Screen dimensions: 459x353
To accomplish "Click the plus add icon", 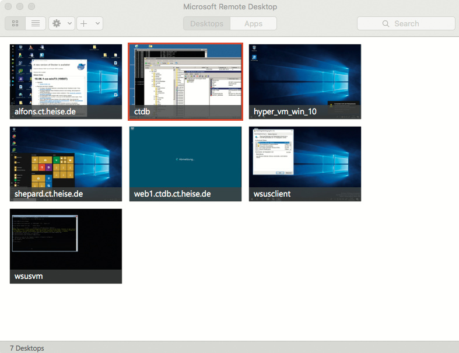I will 84,23.
